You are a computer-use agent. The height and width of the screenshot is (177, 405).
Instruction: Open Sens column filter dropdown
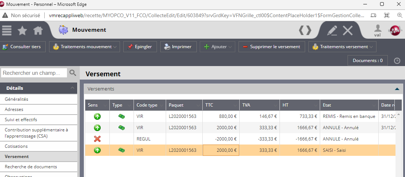click(x=105, y=105)
